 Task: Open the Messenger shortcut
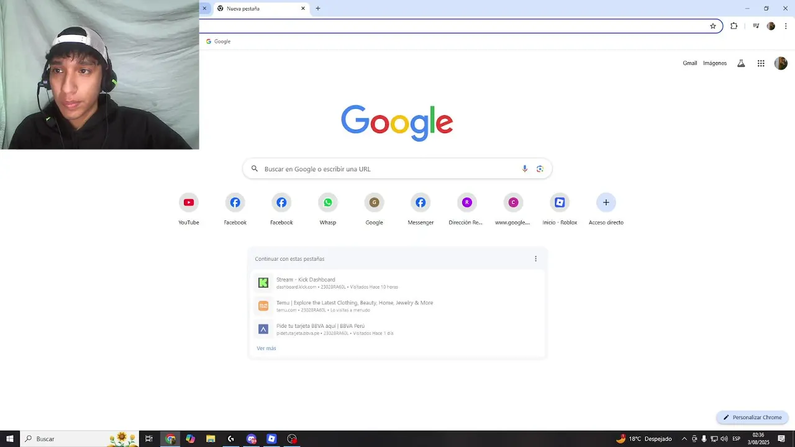[x=420, y=202]
